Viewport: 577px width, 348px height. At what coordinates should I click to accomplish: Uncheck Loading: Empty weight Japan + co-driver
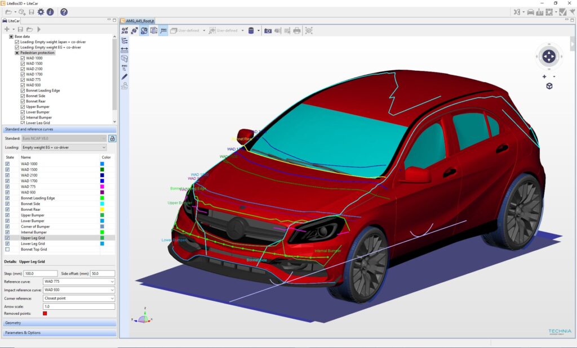click(17, 42)
